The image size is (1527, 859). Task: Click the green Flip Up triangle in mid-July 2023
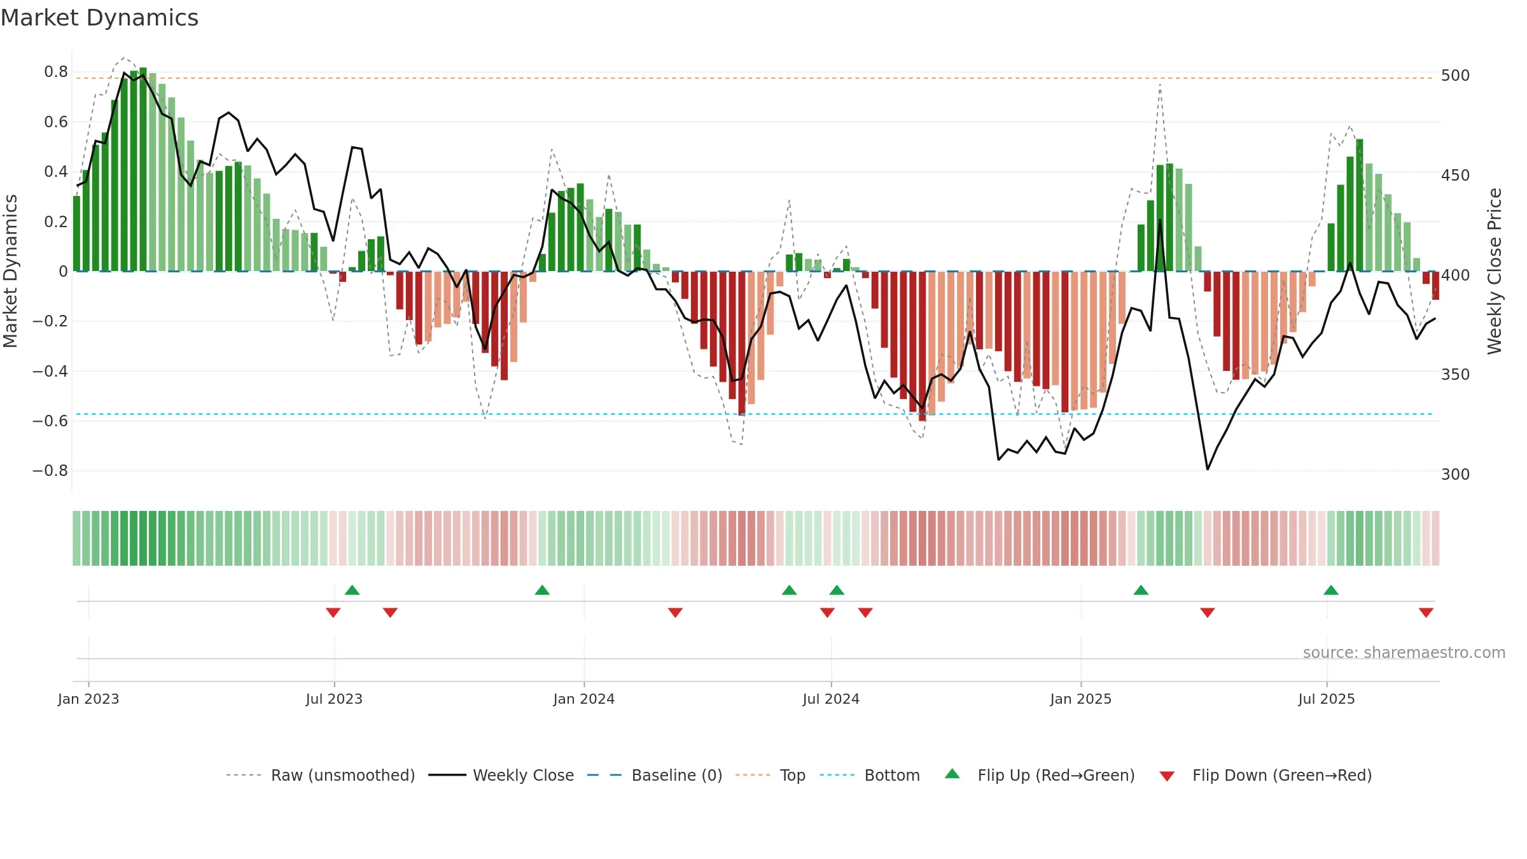[x=352, y=590]
